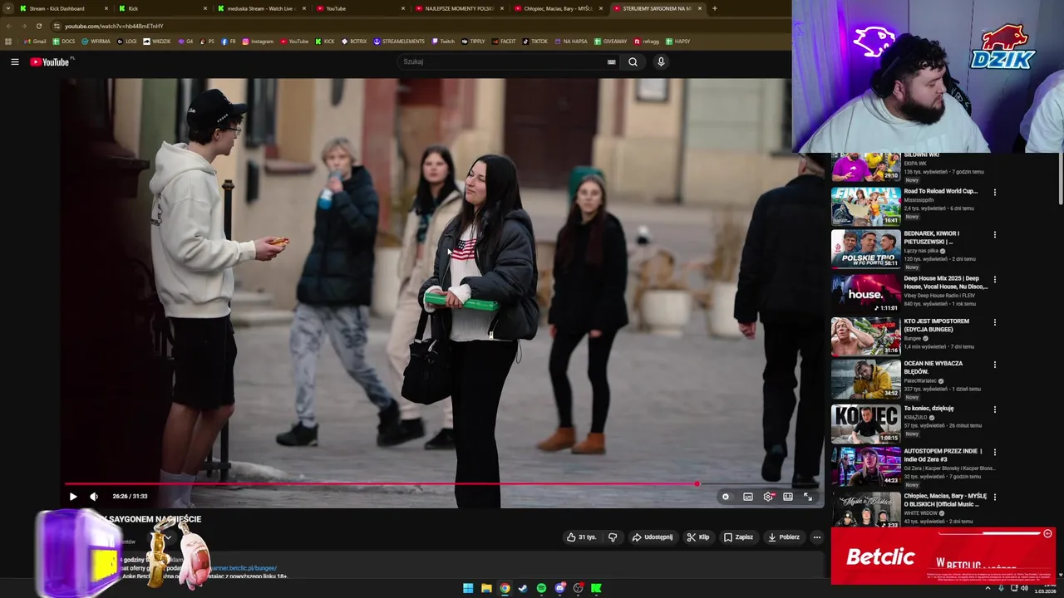Open the POLSKIE TRIO thumbnail
Screen dimensions: 1064x598
[865, 248]
